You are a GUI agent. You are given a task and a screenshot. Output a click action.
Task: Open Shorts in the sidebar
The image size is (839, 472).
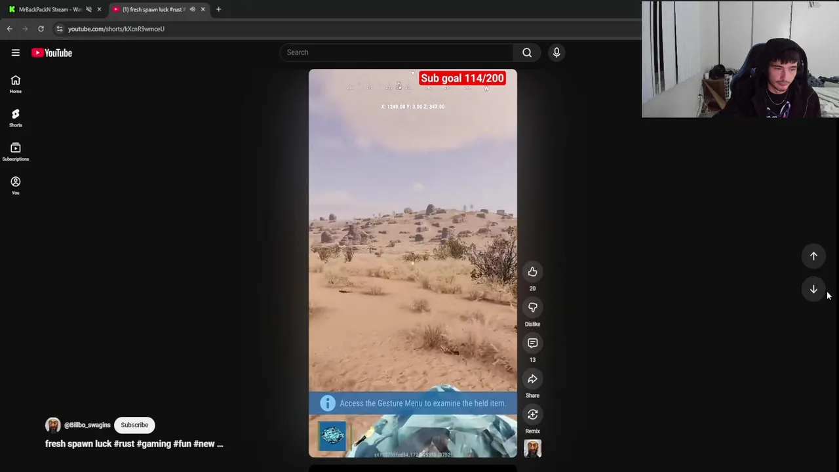[16, 118]
